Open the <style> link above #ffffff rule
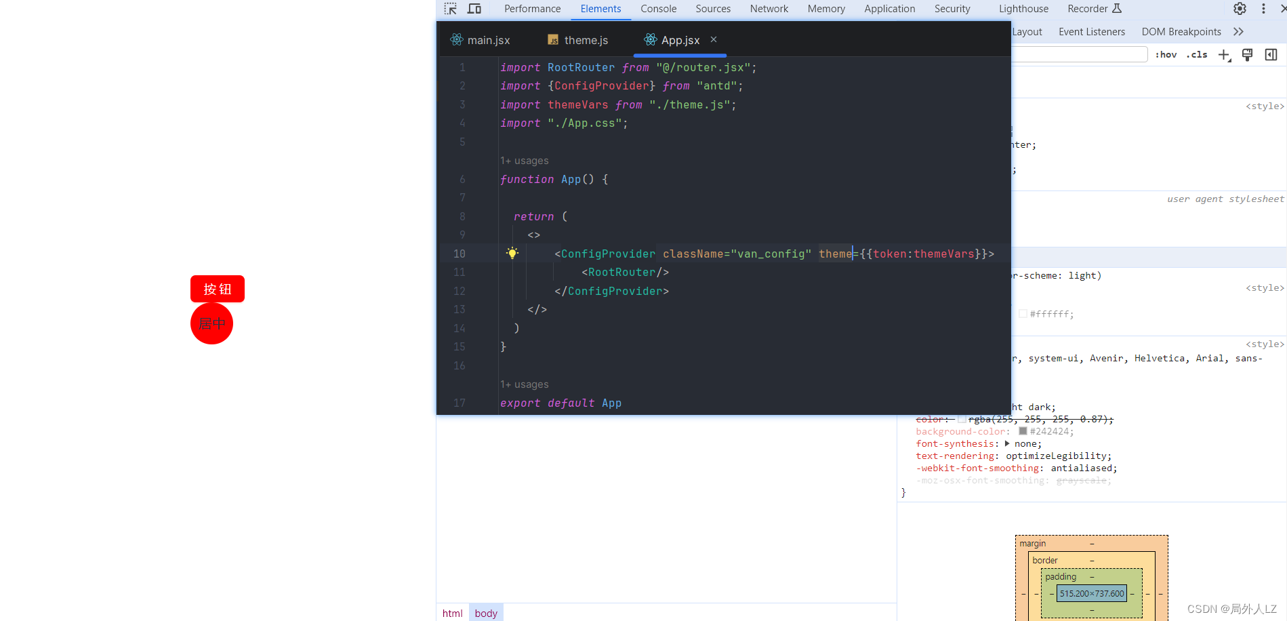This screenshot has height=621, width=1287. [1265, 288]
